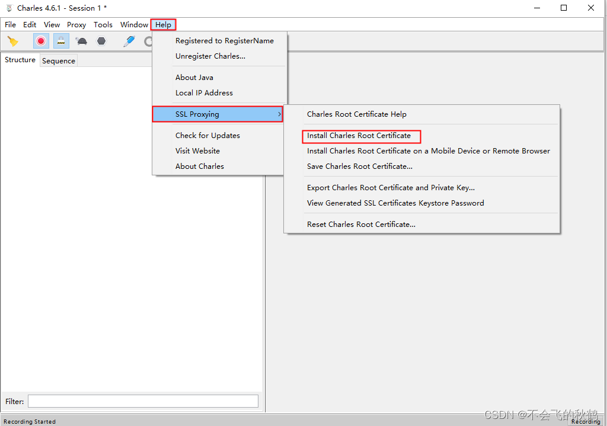Open Charles Root Certificate Help
Image resolution: width=607 pixels, height=426 pixels.
[x=422, y=114]
